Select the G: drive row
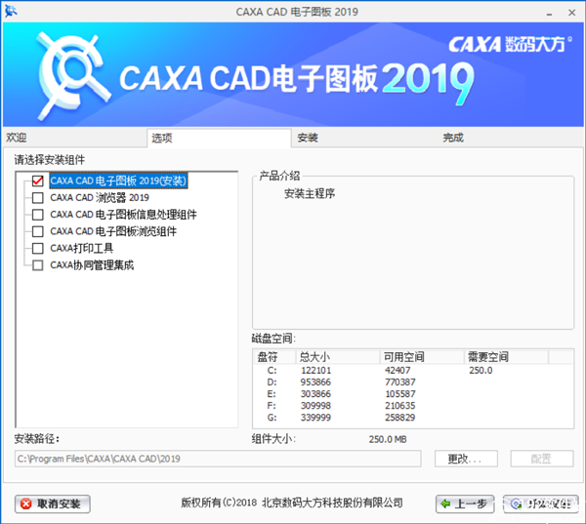The width and height of the screenshot is (586, 524). 413,418
